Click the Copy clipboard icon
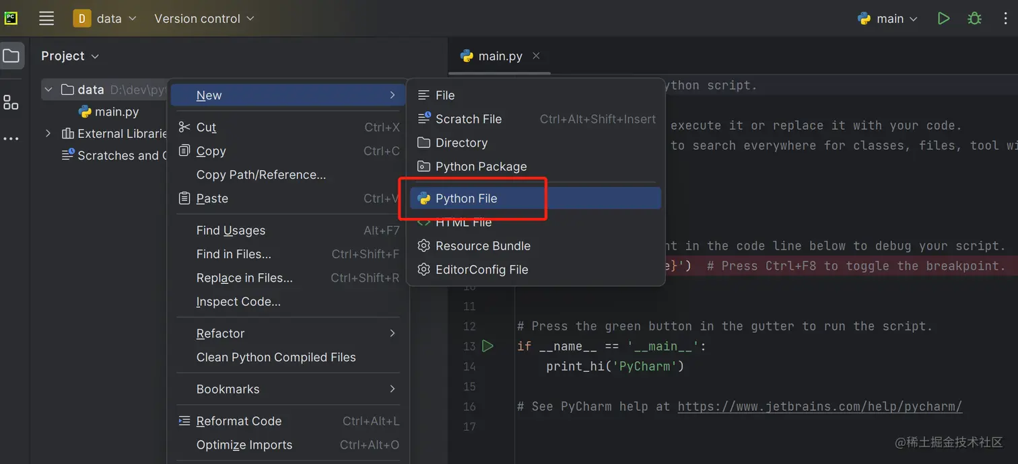Image resolution: width=1018 pixels, height=464 pixels. (x=184, y=151)
